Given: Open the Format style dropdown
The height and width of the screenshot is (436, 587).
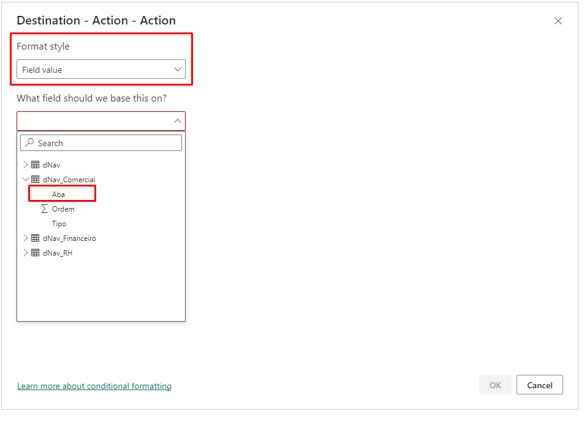Looking at the screenshot, I should click(100, 70).
